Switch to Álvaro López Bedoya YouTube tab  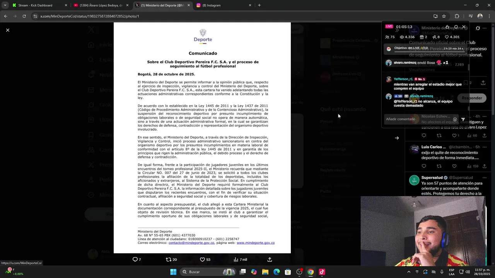tap(101, 5)
